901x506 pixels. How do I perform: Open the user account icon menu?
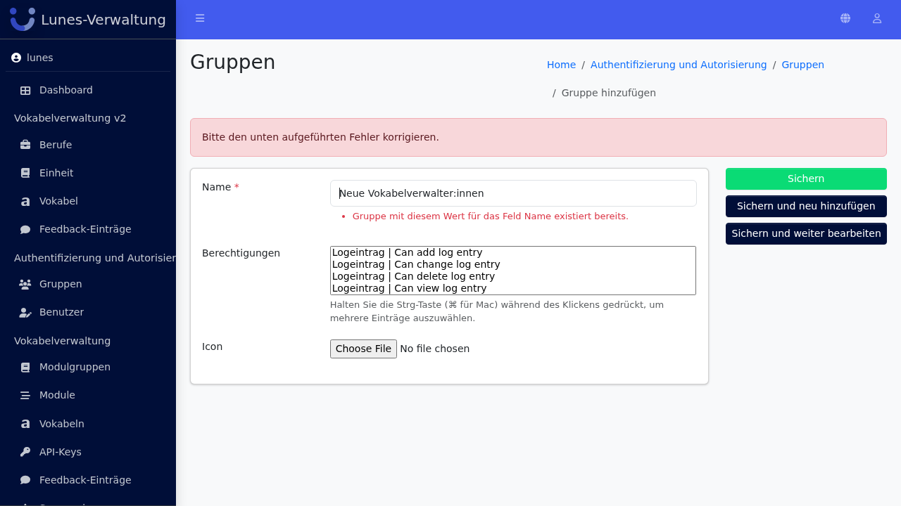[877, 18]
